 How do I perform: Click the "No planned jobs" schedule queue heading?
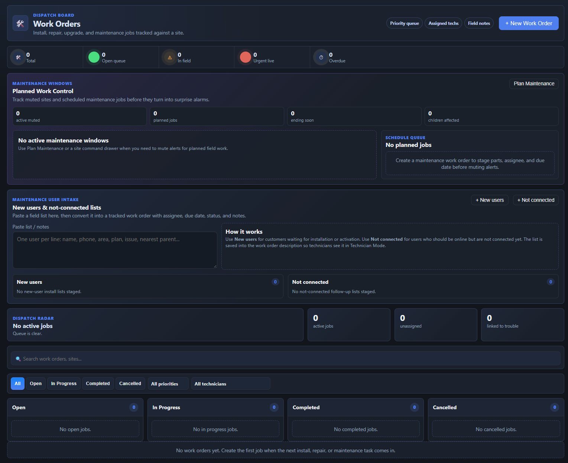tap(409, 145)
